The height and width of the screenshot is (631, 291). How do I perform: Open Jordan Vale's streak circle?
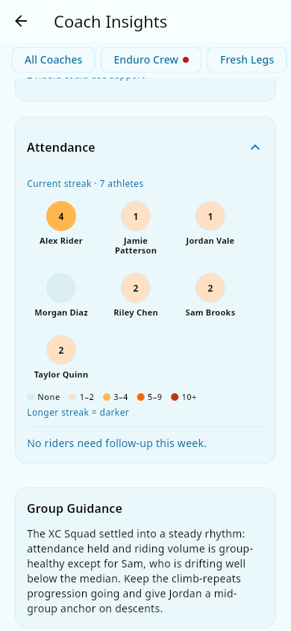click(210, 217)
